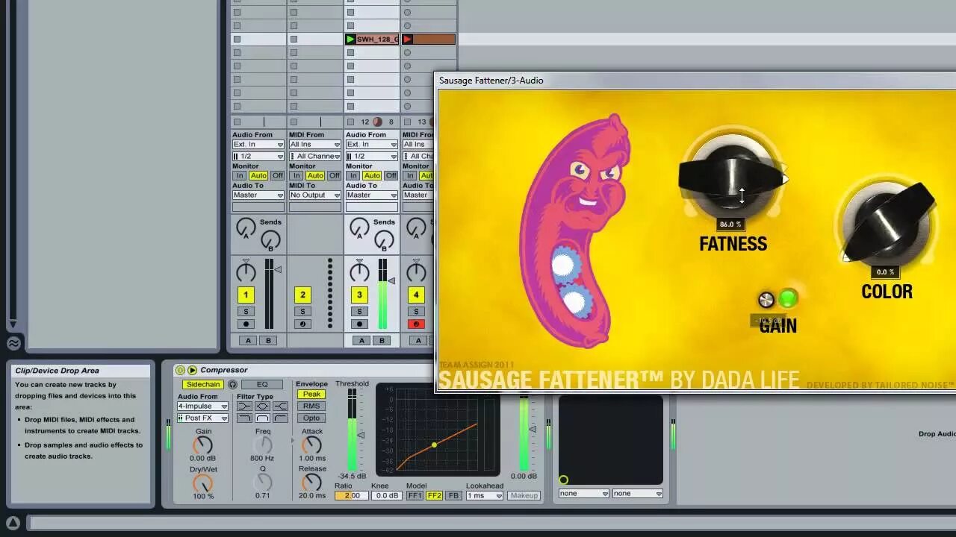Set track 3 Monitor to Off
Viewport: 956px width, 537px height.
tap(391, 176)
